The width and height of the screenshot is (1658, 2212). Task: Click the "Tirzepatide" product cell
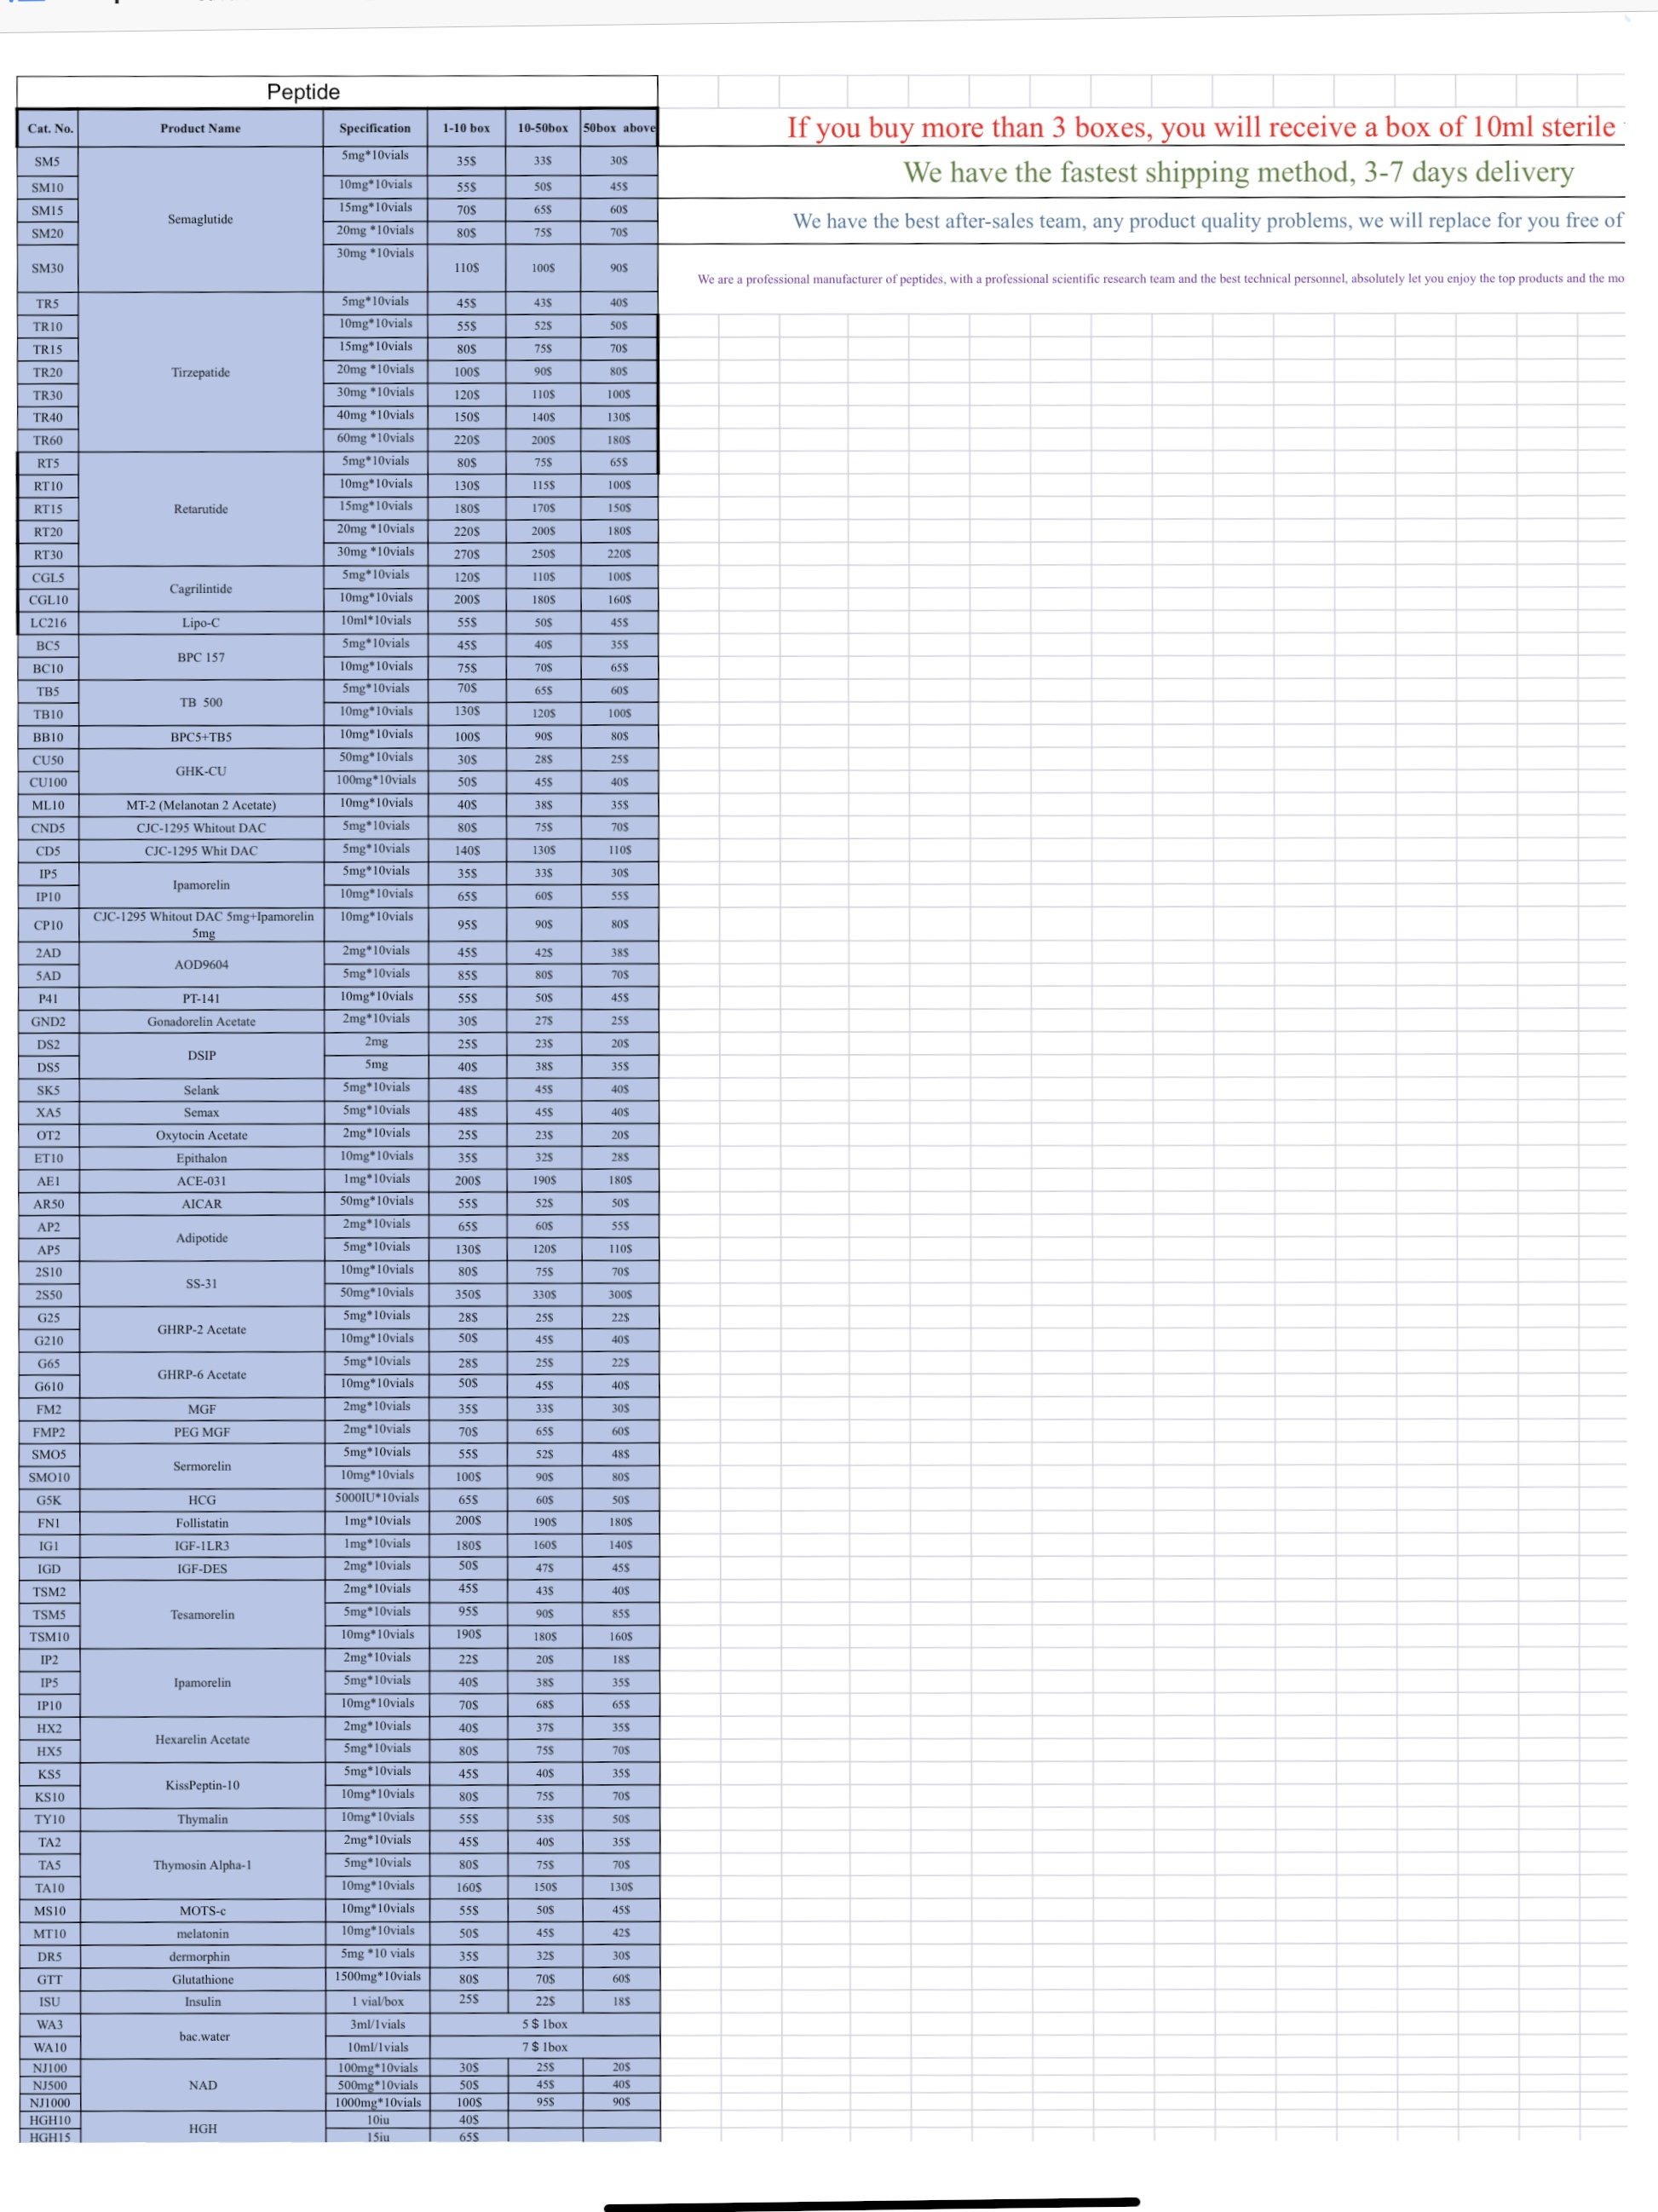click(200, 372)
